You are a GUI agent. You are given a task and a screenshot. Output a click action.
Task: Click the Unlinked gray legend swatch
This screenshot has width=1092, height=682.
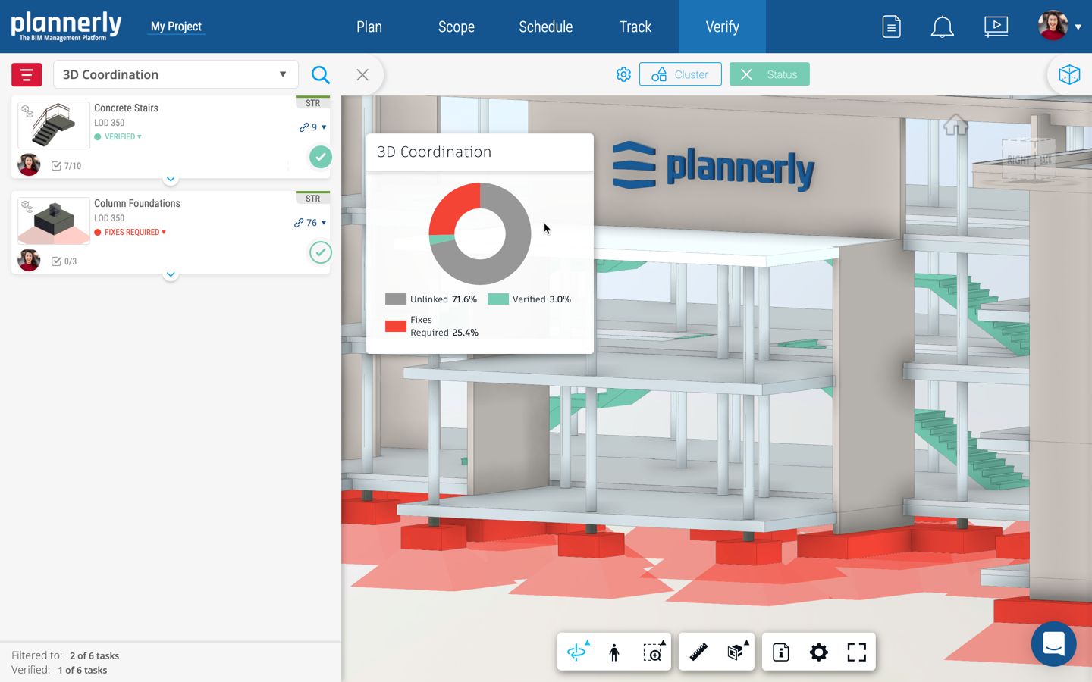tap(396, 299)
